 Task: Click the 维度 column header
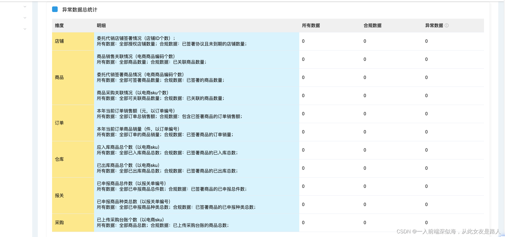coord(59,25)
